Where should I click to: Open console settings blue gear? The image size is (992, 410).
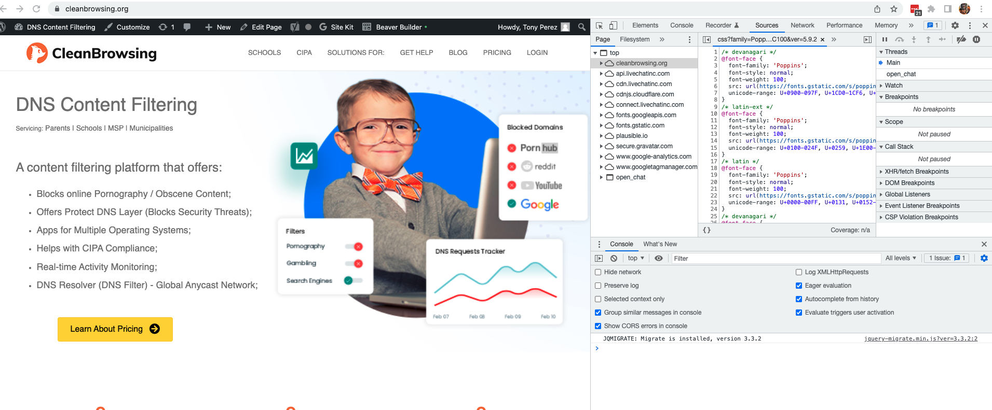coord(984,258)
